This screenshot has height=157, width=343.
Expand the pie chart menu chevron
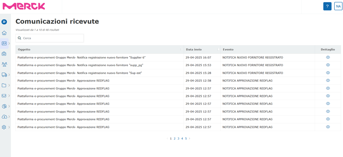(9, 106)
